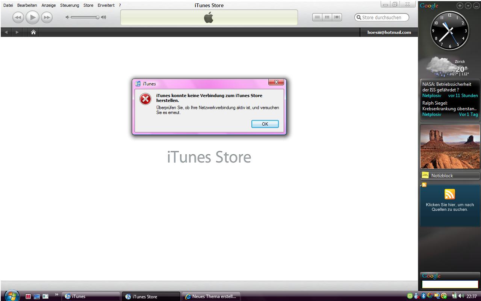Click the Play button in iTunes
The height and width of the screenshot is (301, 481).
(33, 17)
